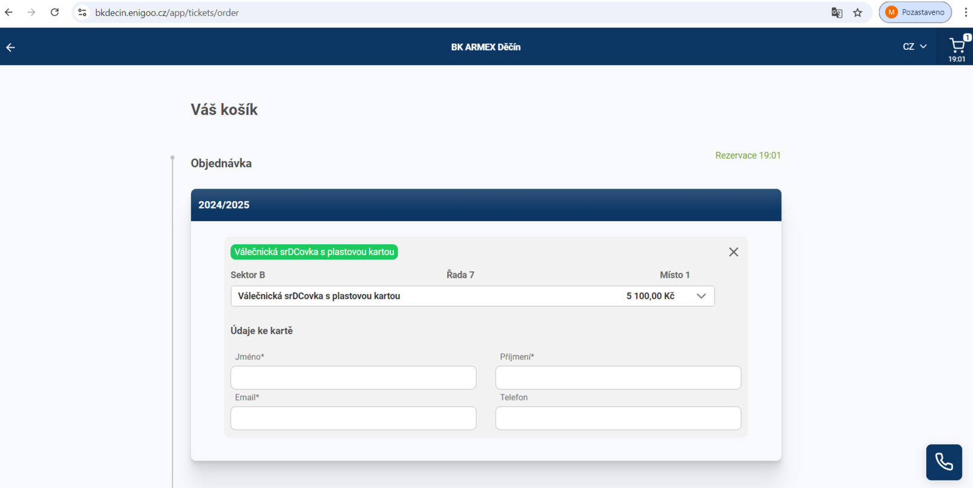The image size is (973, 488).
Task: Click the shopping cart icon
Action: tap(957, 46)
